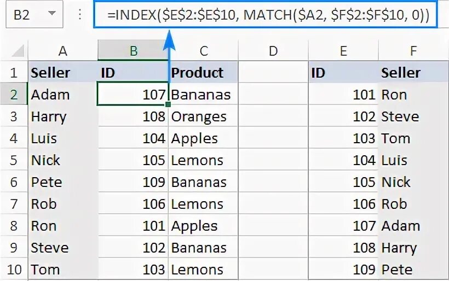Select column F header

tap(413, 51)
